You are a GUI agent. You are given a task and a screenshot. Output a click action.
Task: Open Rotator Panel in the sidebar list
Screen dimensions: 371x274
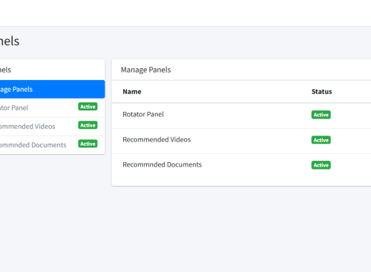(52, 107)
